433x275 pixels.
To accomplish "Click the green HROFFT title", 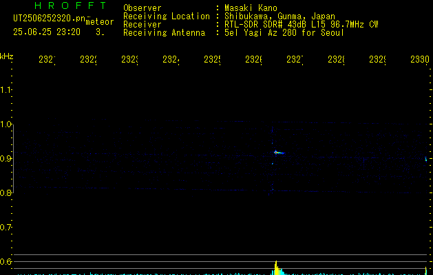I will point(70,5).
